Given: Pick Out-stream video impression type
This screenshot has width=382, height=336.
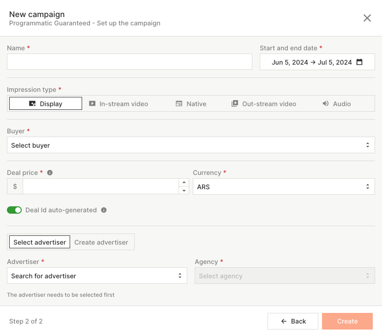Looking at the screenshot, I should click(x=264, y=104).
